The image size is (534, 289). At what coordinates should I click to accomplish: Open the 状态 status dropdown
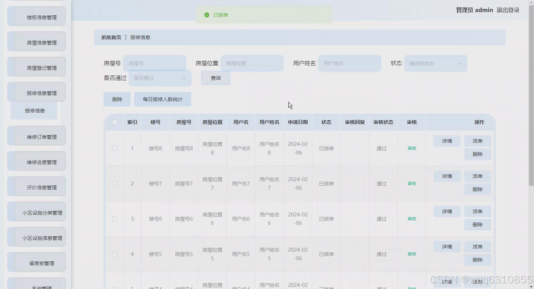(435, 63)
